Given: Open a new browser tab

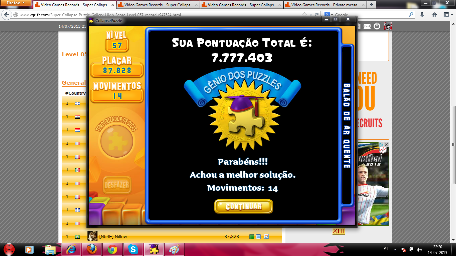Looking at the screenshot, I should point(371,5).
